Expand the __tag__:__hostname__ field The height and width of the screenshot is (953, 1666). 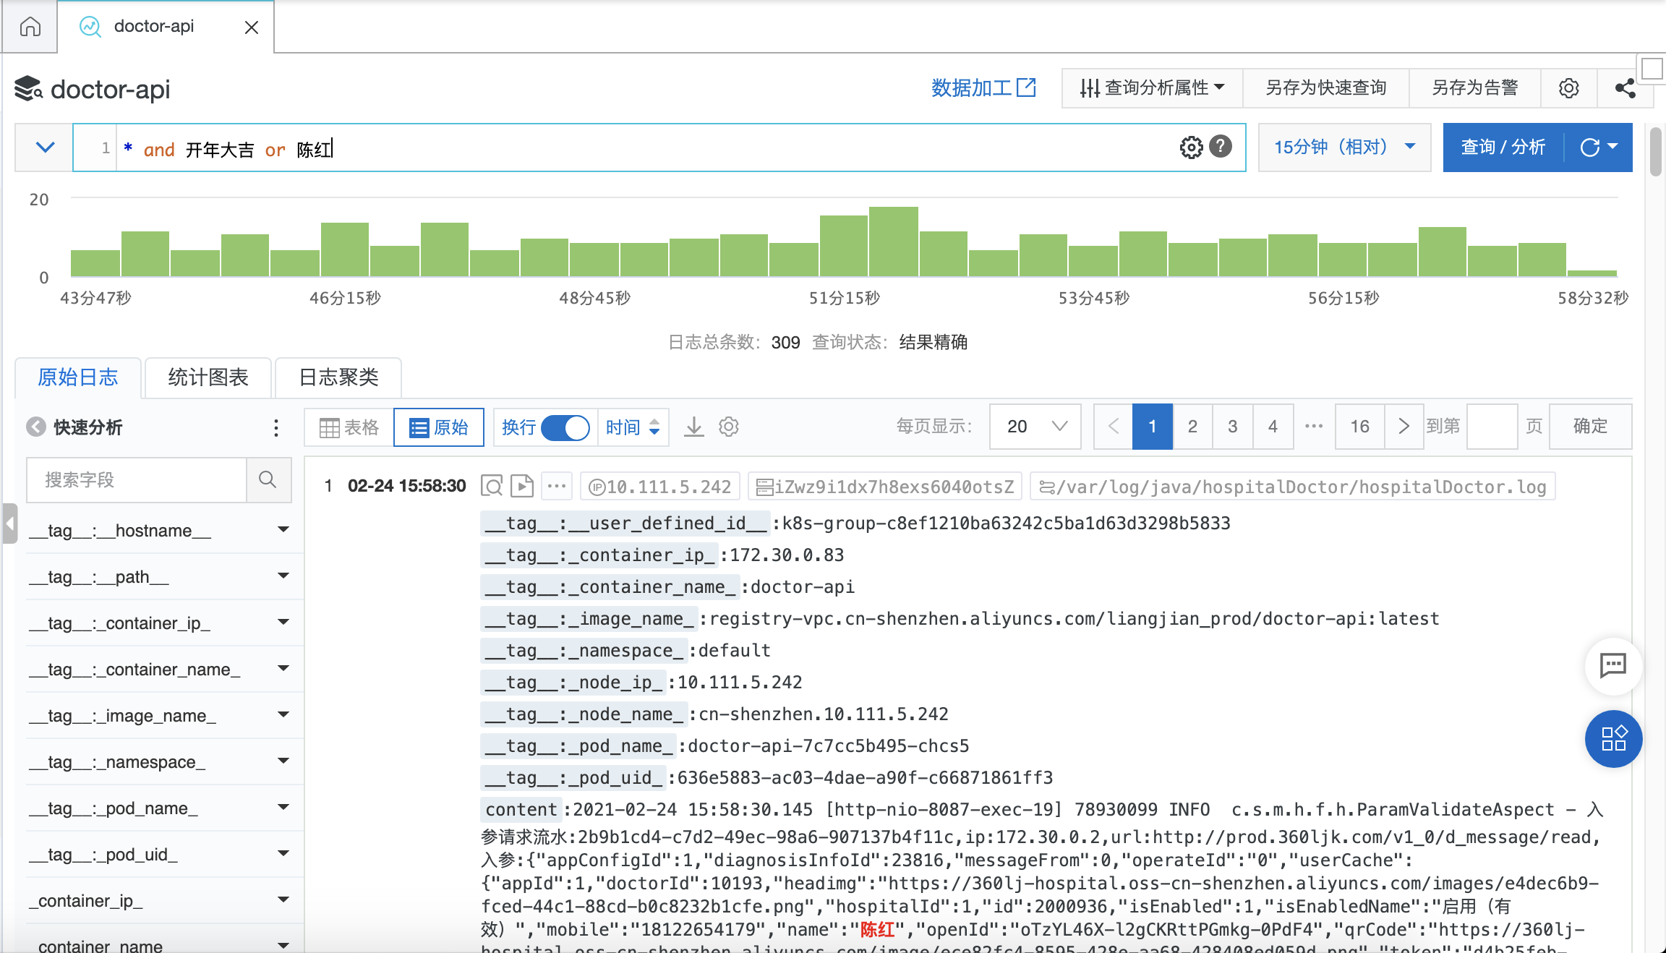(283, 530)
